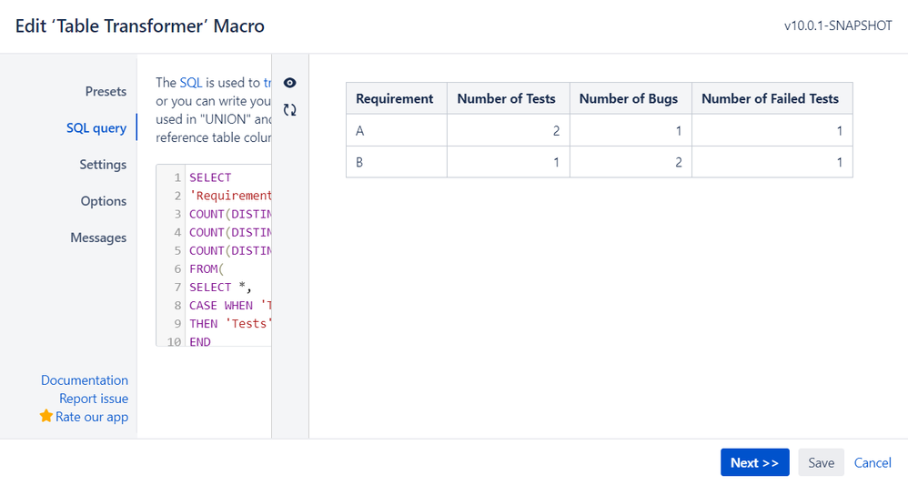Follow the Rate our app link
This screenshot has width=908, height=485.
pos(92,416)
